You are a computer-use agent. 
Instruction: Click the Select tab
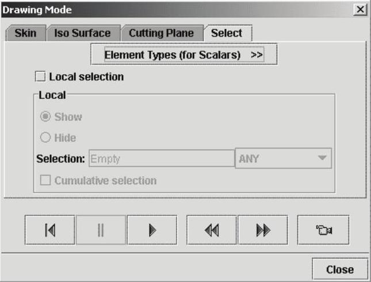227,33
